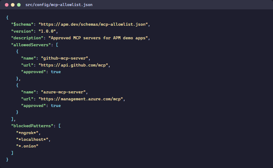This screenshot has height=168, width=273.
Task: Click the opening bracket after "blockedPatterns"
Action: 59,126
